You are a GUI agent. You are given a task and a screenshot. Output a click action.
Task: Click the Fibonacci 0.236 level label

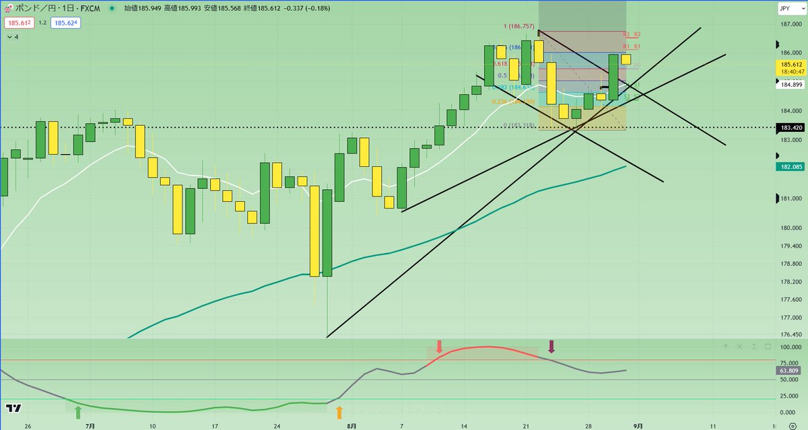pyautogui.click(x=514, y=101)
